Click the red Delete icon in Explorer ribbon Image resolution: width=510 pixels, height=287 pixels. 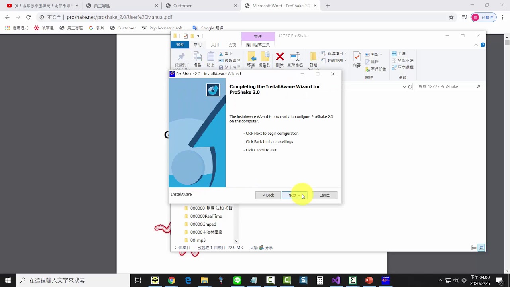[280, 57]
